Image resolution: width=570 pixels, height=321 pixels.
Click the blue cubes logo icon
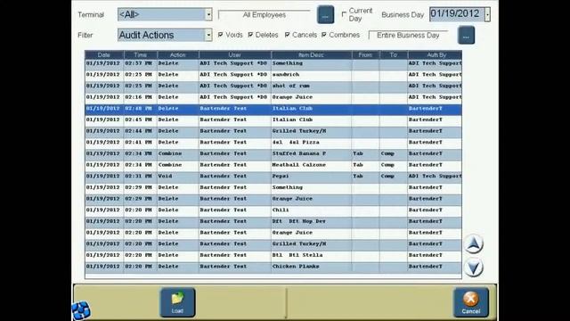point(81,310)
